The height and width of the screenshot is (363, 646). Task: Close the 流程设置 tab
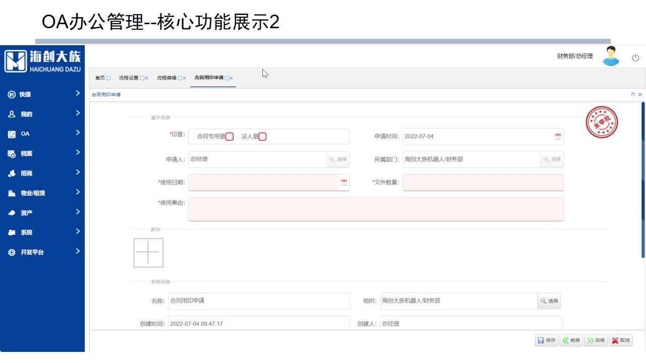(147, 78)
